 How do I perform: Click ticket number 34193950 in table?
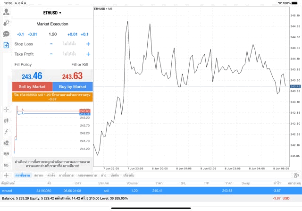click(x=44, y=191)
